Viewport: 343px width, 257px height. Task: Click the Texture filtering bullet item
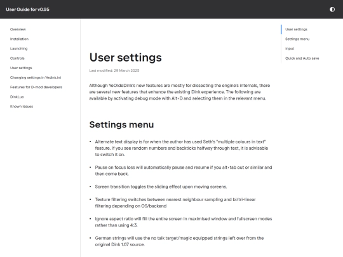[175, 202]
